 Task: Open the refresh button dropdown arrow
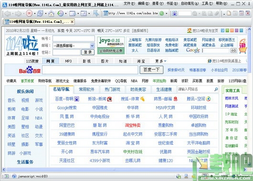tap(46, 13)
